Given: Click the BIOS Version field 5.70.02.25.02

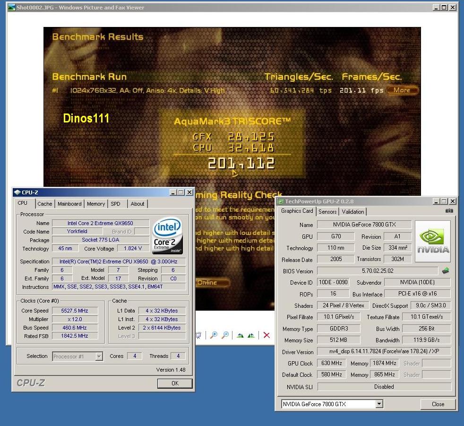Looking at the screenshot, I should point(378,270).
